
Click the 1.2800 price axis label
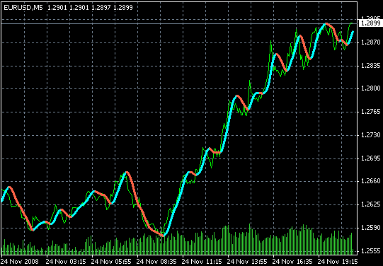(x=371, y=88)
